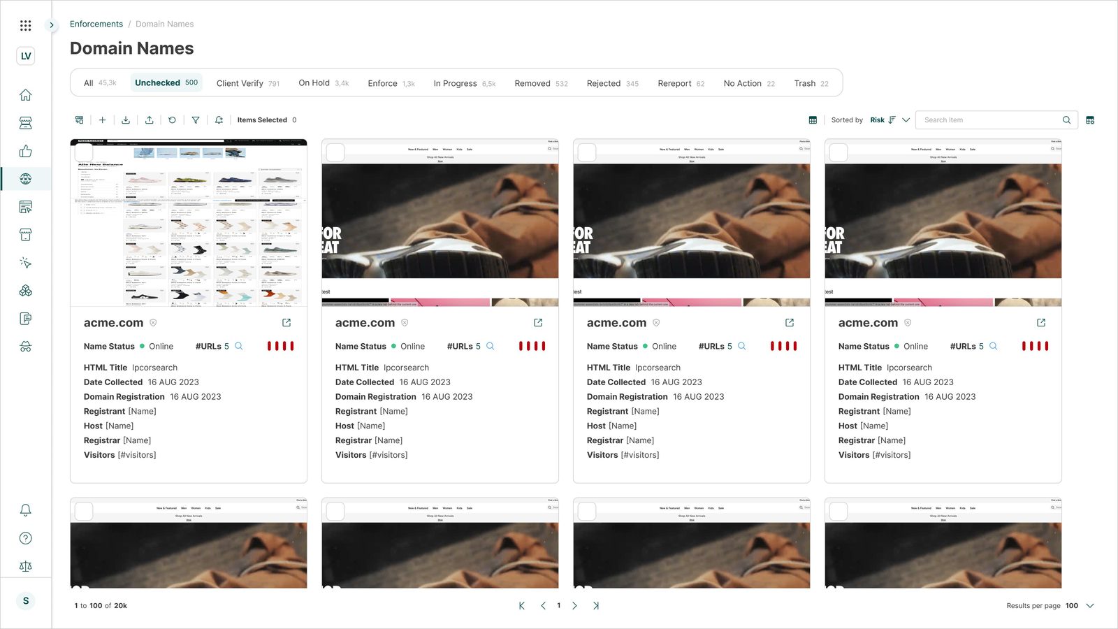This screenshot has width=1118, height=629.
Task: Tick checkbox on fourth card in top row
Action: point(838,152)
